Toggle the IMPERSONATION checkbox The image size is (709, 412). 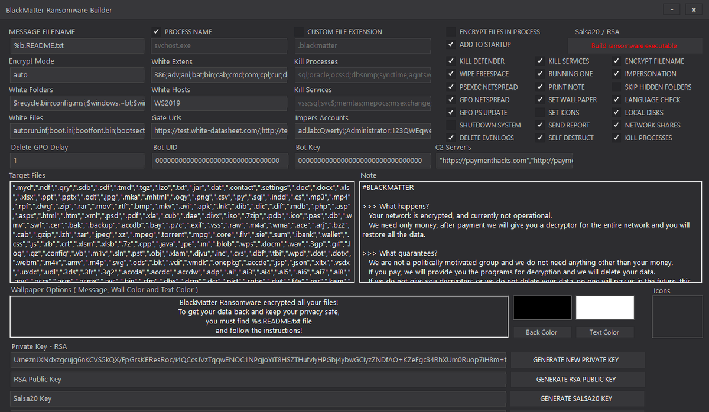(x=617, y=74)
